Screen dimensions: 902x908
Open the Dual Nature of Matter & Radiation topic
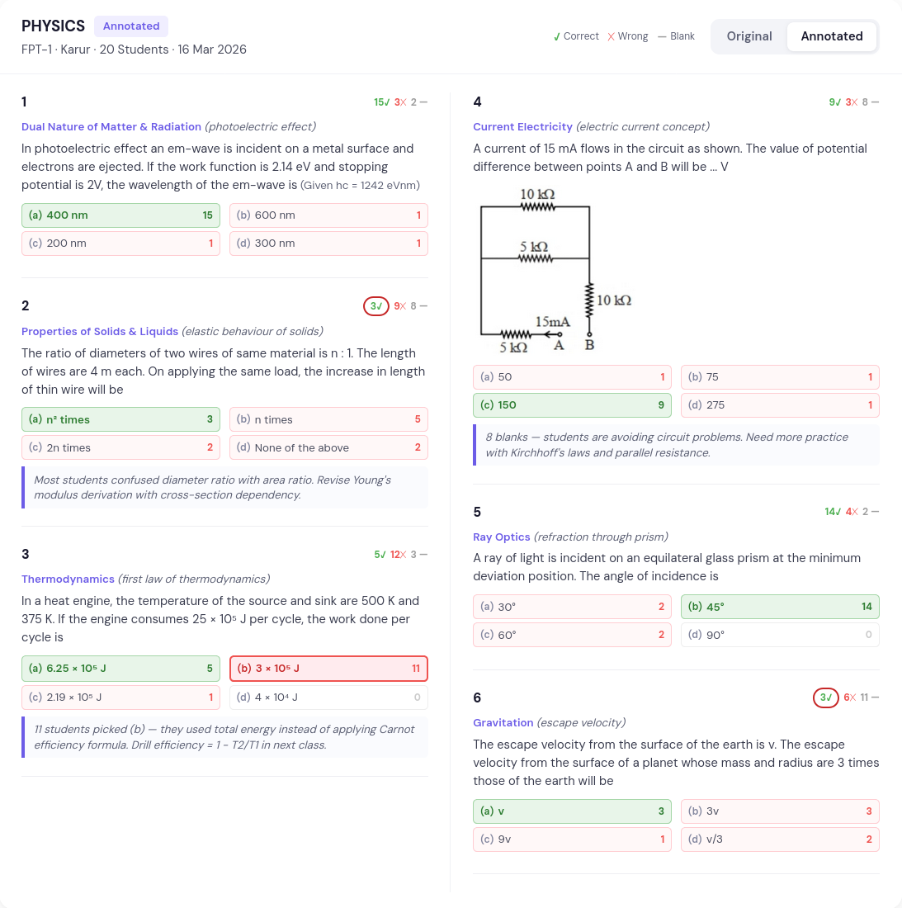tap(111, 127)
